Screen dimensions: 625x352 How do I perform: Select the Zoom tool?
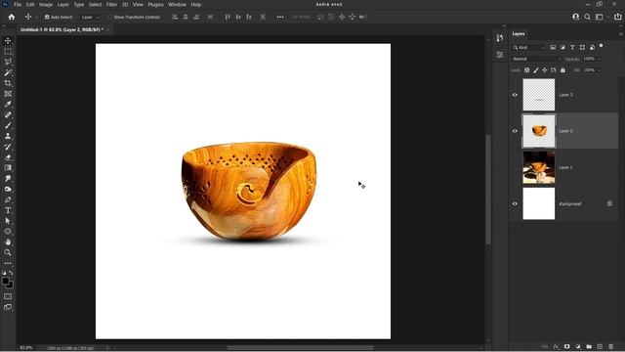[8, 252]
